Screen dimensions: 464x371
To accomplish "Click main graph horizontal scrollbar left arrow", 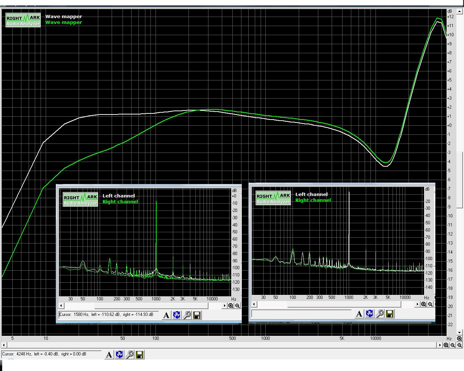I will pyautogui.click(x=4, y=345).
